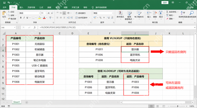Select the Sheet1 tab

pos(17,102)
